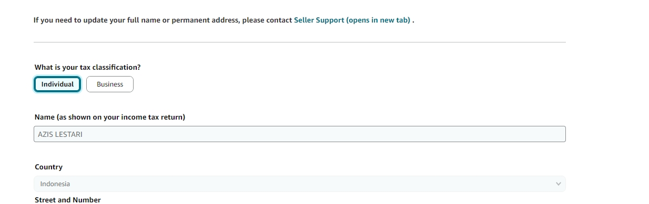Open the Seller Support link
This screenshot has height=204, width=649.
coord(352,20)
